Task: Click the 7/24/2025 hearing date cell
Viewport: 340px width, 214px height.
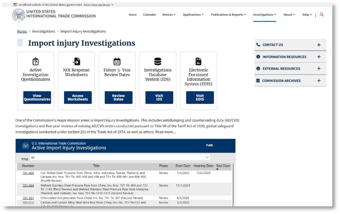Action: 203,173
